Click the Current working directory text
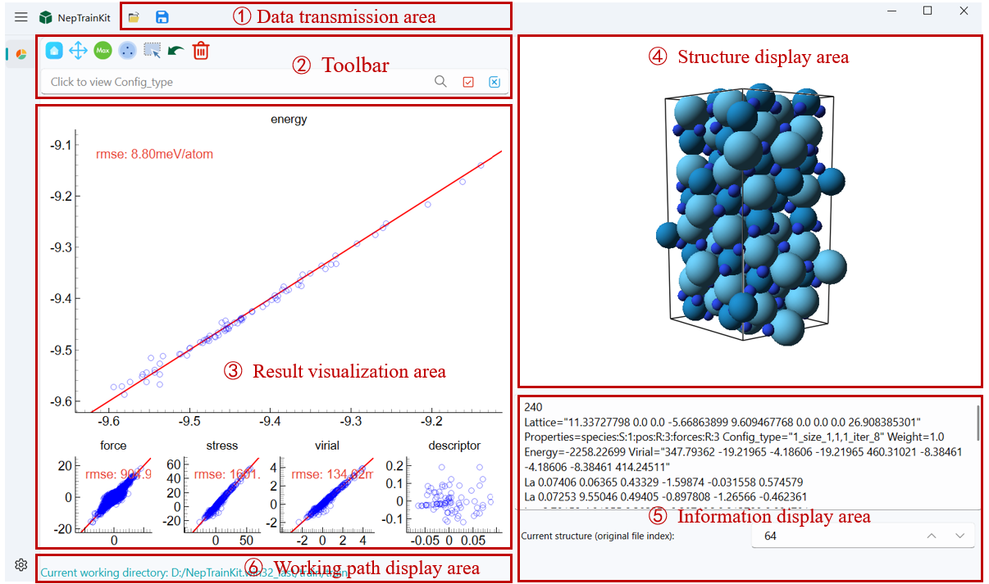This screenshot has width=989, height=584. [x=195, y=573]
